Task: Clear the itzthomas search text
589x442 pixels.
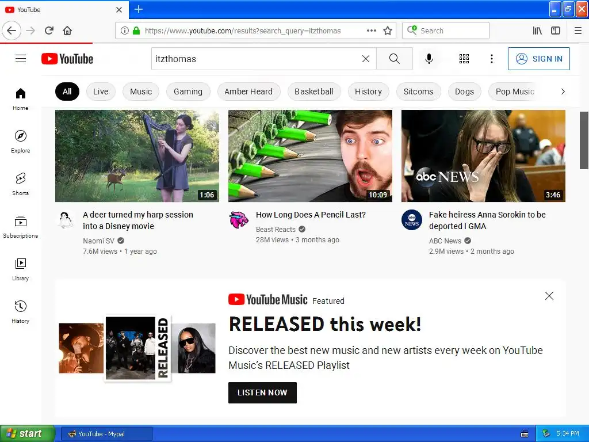Action: [365, 59]
